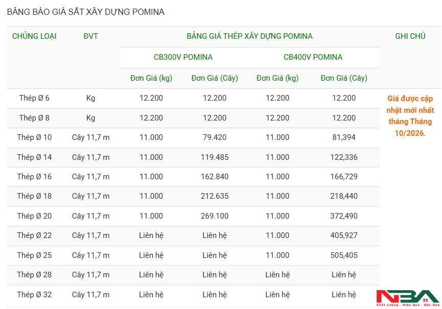Click price '218,440' in CB400V column
Image resolution: width=442 pixels, height=309 pixels.
344,196
